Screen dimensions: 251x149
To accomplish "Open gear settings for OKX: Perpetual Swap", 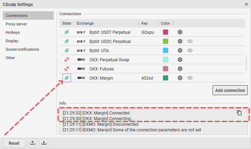I will click(x=180, y=60).
